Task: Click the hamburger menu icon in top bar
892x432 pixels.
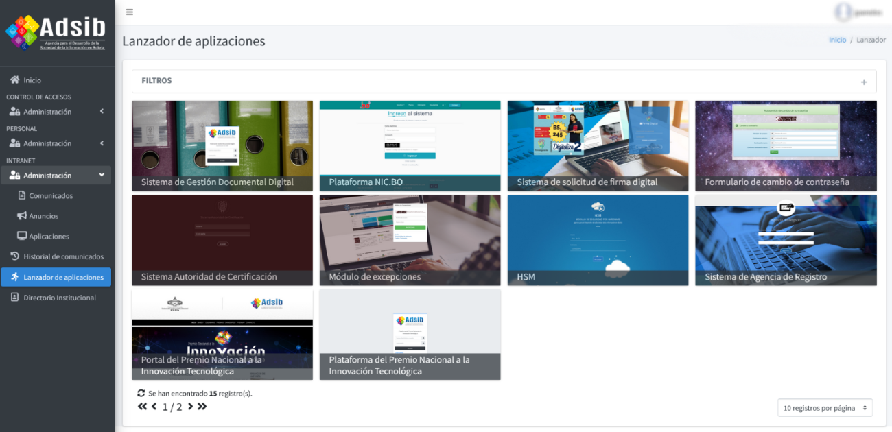Action: pyautogui.click(x=130, y=12)
